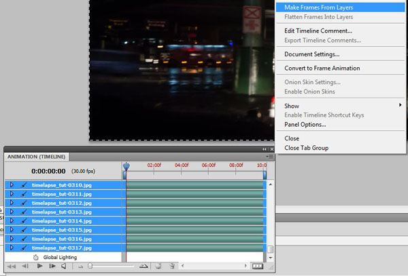Convert to frame animation icon

click(x=258, y=266)
